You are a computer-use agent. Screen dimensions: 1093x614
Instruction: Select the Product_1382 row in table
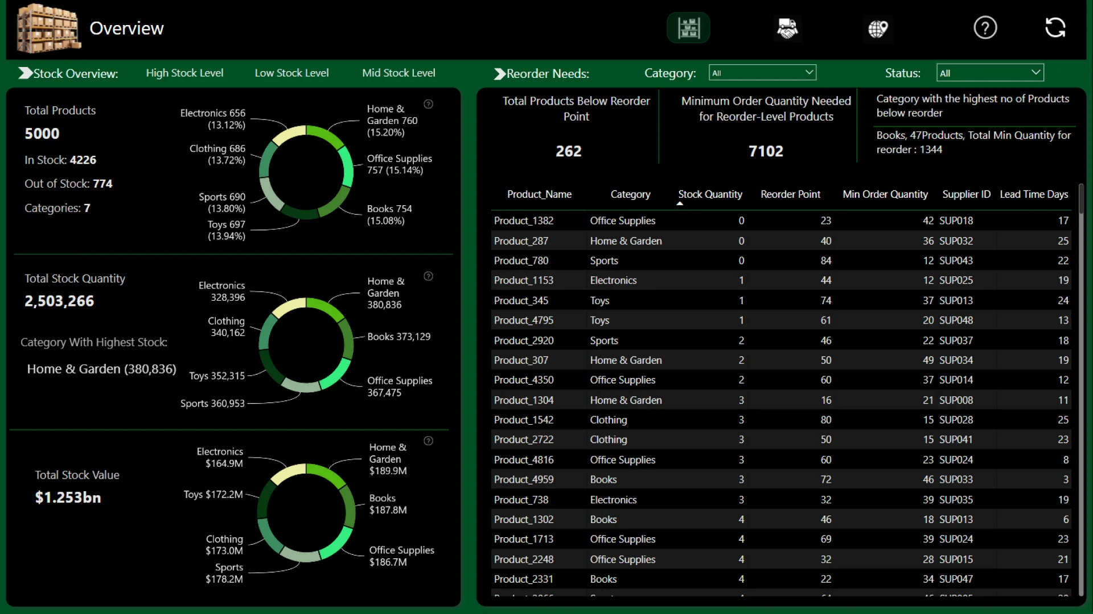(523, 221)
